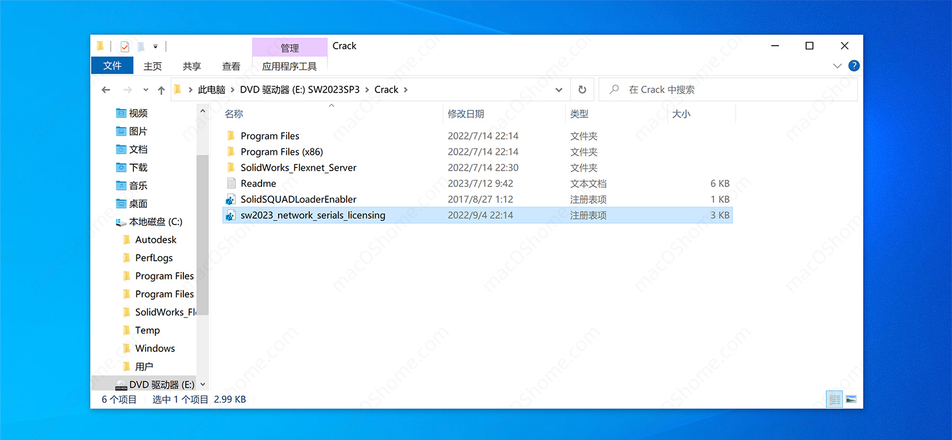Switch to details view
952x440 pixels.
pos(833,399)
